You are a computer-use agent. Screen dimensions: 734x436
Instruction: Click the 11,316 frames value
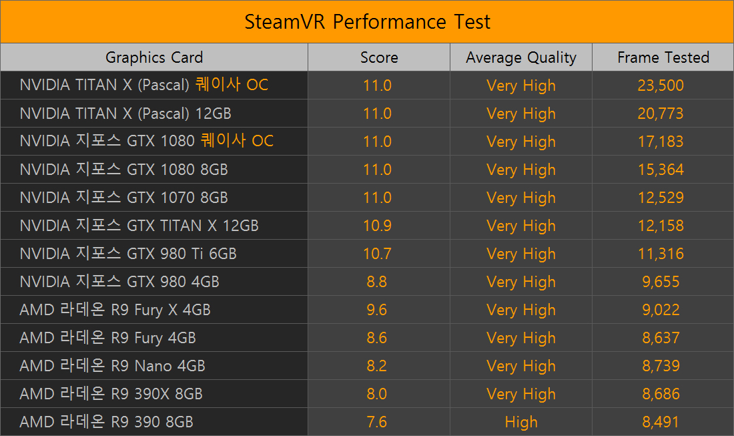pyautogui.click(x=661, y=254)
